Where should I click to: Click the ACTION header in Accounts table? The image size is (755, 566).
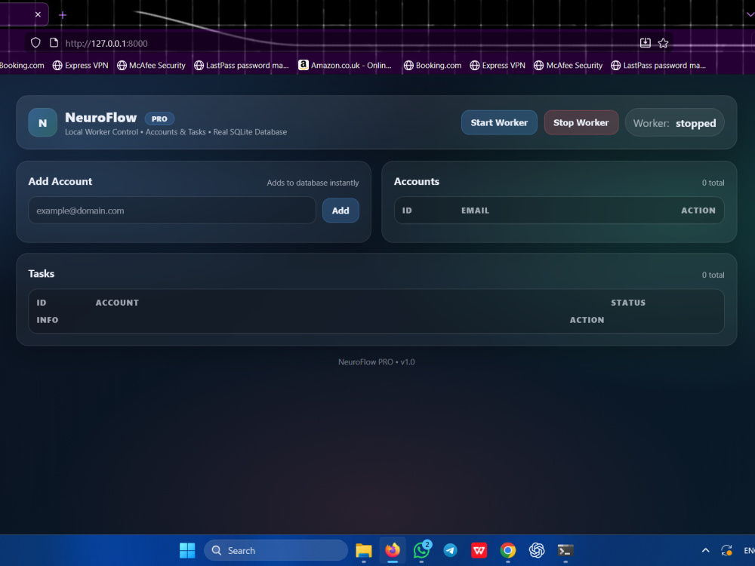698,211
